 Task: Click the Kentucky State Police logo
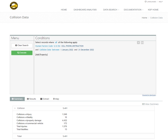pyautogui.click(x=14, y=6)
